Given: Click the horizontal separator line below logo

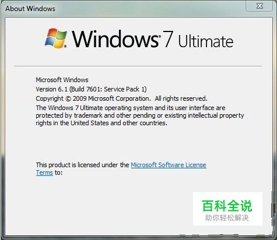Looking at the screenshot, I should point(138,66).
